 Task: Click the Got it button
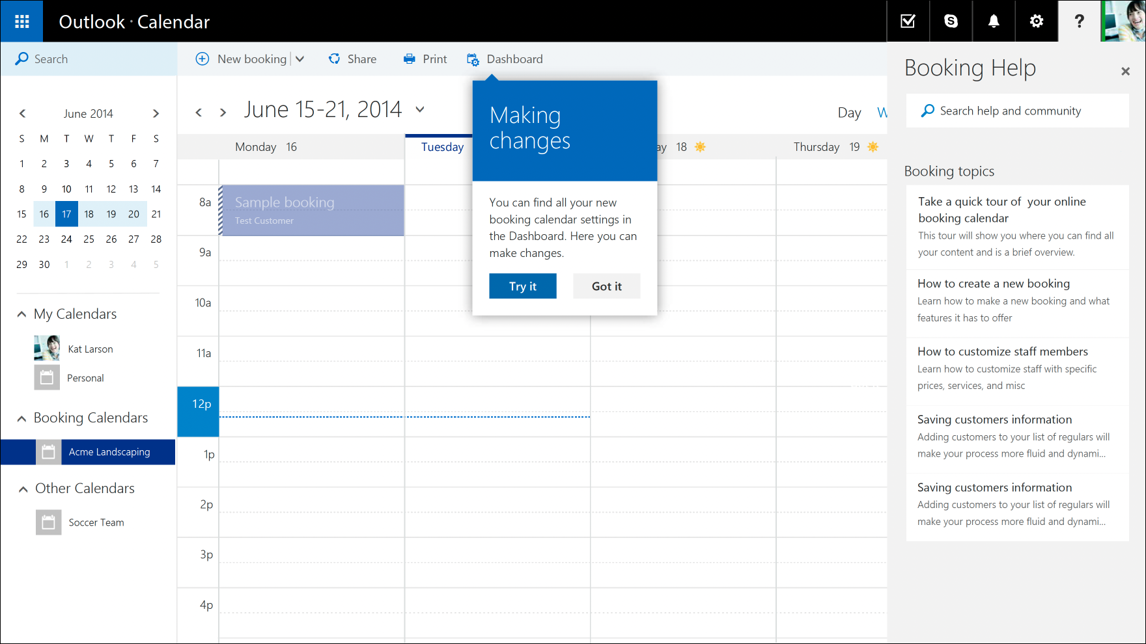(607, 286)
